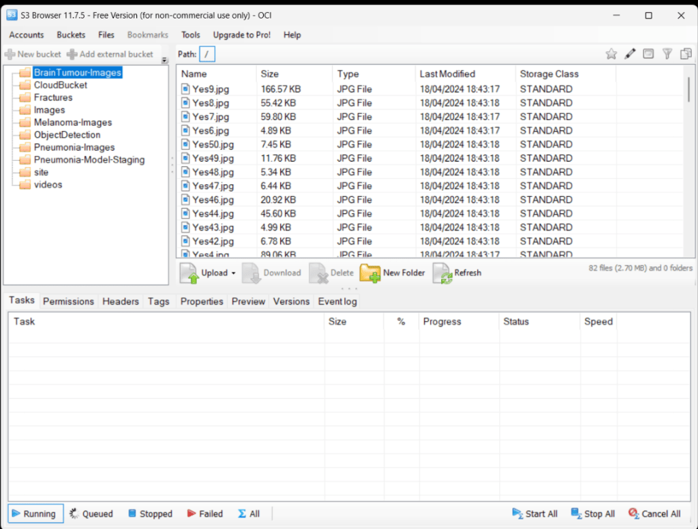Click the Refresh icon in file toolbar

tap(442, 273)
